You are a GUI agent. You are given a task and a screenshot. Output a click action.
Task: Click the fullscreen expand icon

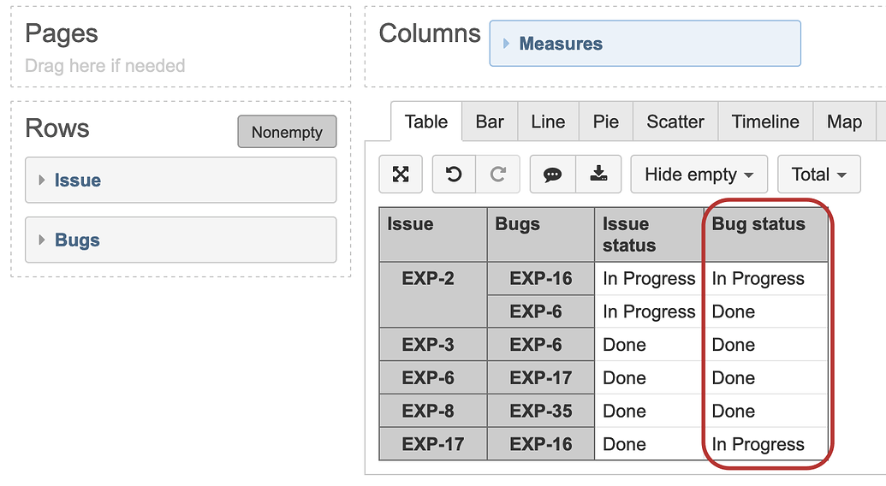pos(401,175)
